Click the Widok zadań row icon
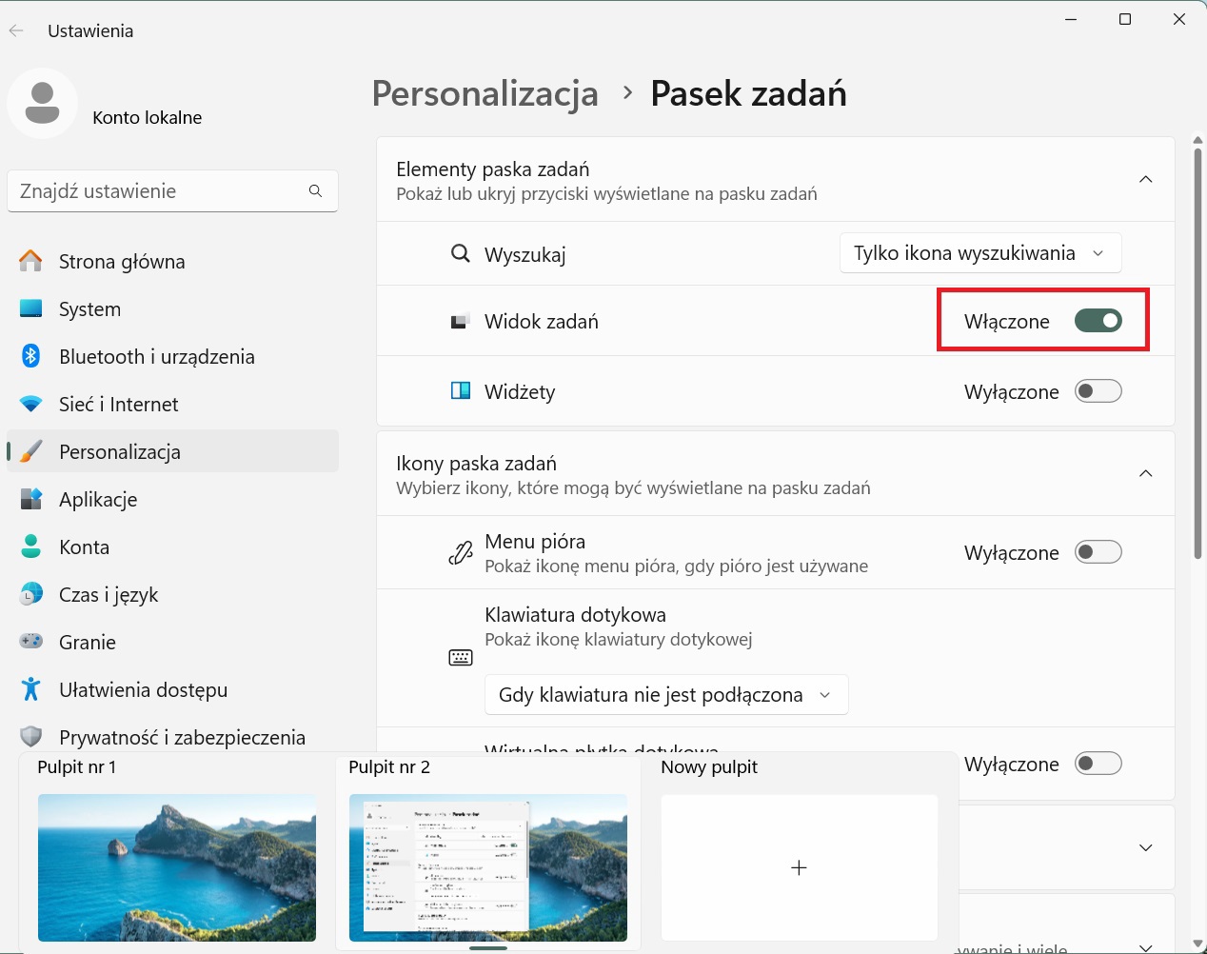Viewport: 1207px width, 954px height. tap(461, 321)
